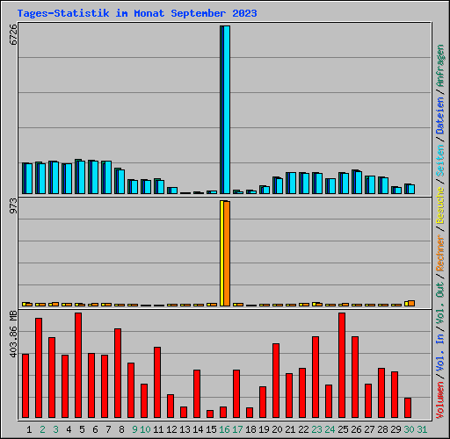Screen dimensions: 450x439
Task: Click the tall cyan bar for day 16
Action: coord(227,110)
